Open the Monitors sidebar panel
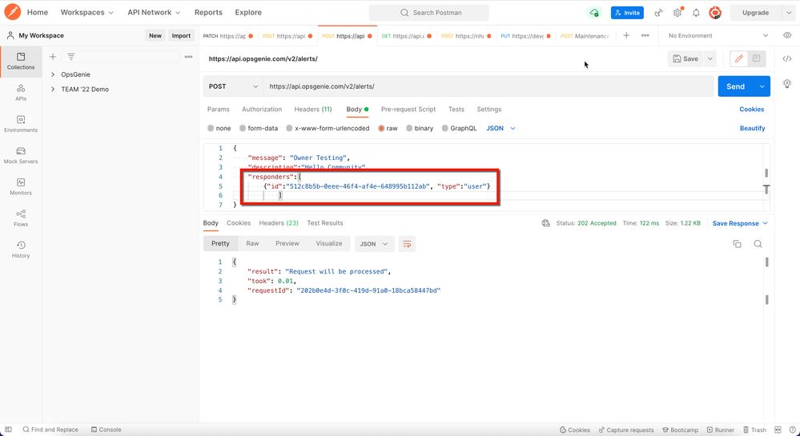Screen dimensions: 800x436 tap(21, 187)
